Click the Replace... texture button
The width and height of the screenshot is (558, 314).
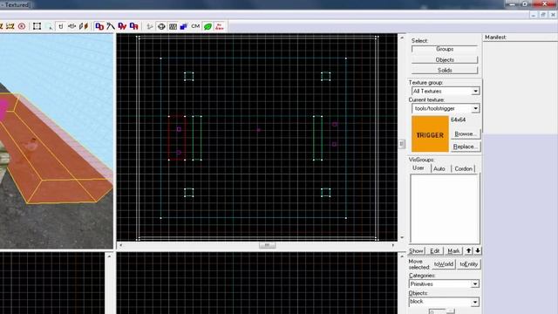pos(465,147)
